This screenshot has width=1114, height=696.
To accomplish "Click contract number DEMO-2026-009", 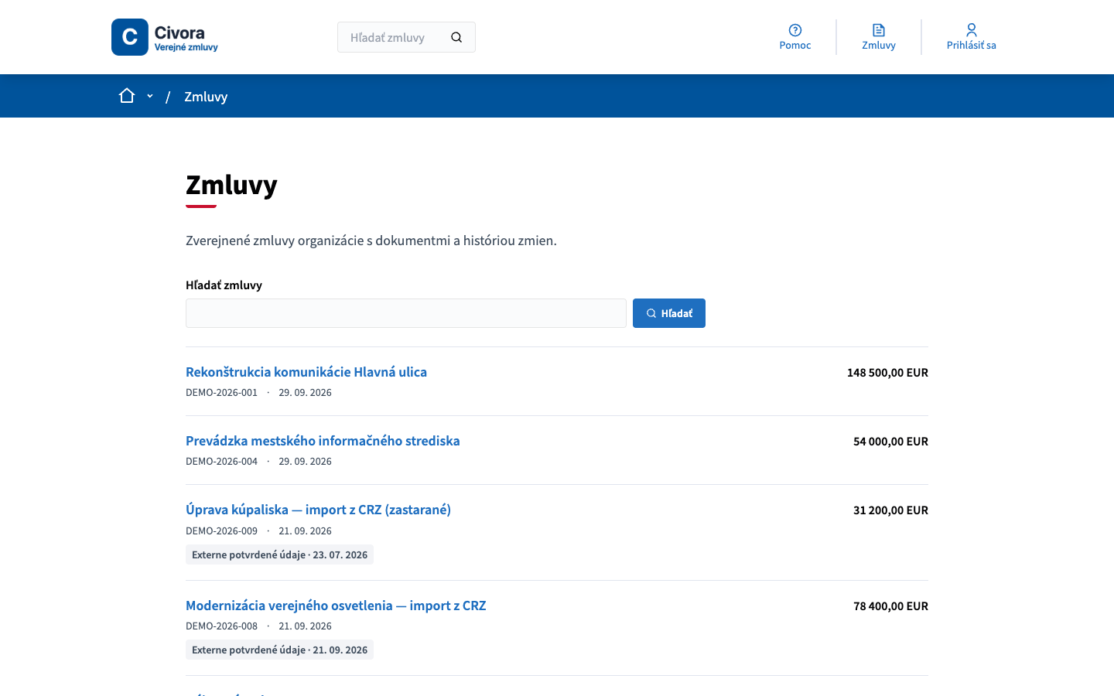I will click(x=221, y=531).
